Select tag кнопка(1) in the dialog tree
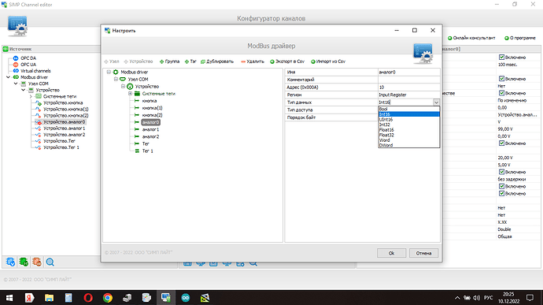The image size is (543, 305). point(152,108)
